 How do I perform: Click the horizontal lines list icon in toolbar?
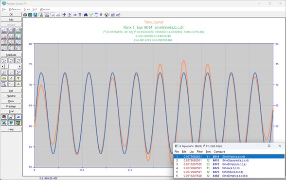point(80,15)
